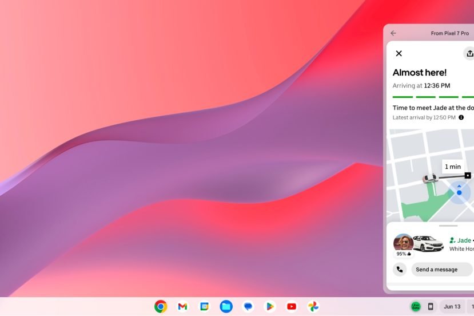Click the Almost here! heading
This screenshot has height=316, width=474.
click(420, 73)
